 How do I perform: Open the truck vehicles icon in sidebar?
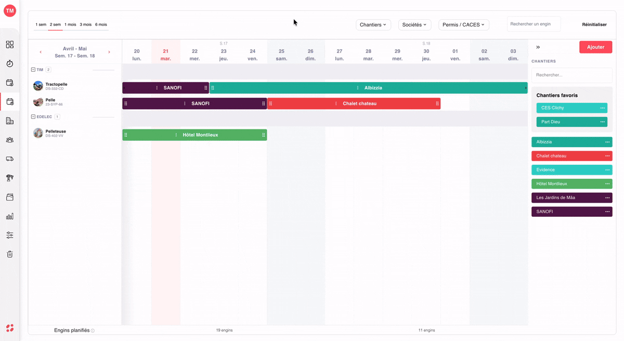point(10,159)
